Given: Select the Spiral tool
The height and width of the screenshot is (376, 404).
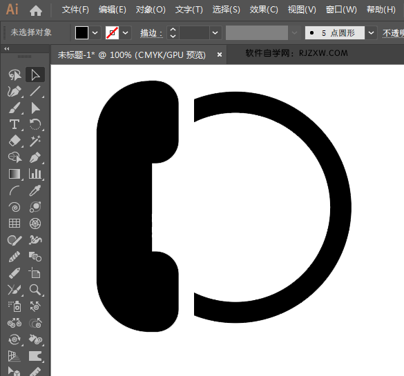Looking at the screenshot, I should [x=15, y=207].
